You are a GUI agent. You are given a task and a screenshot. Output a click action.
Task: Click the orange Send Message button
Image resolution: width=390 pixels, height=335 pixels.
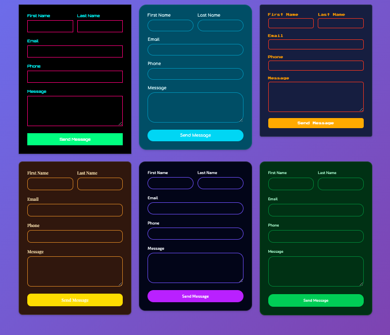pyautogui.click(x=316, y=123)
